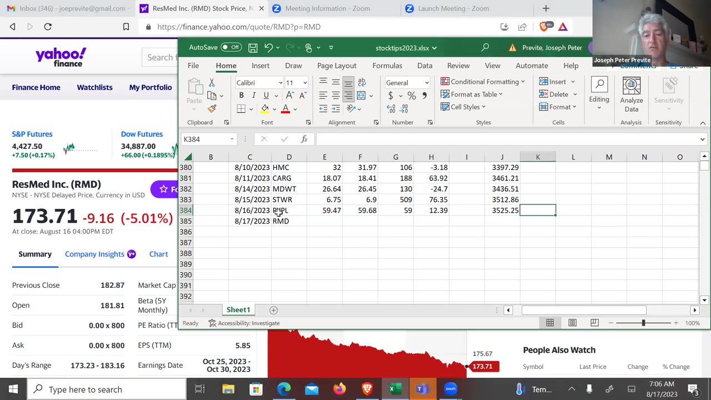Open the font color dropdown arrow
711x400 pixels.
coord(294,109)
